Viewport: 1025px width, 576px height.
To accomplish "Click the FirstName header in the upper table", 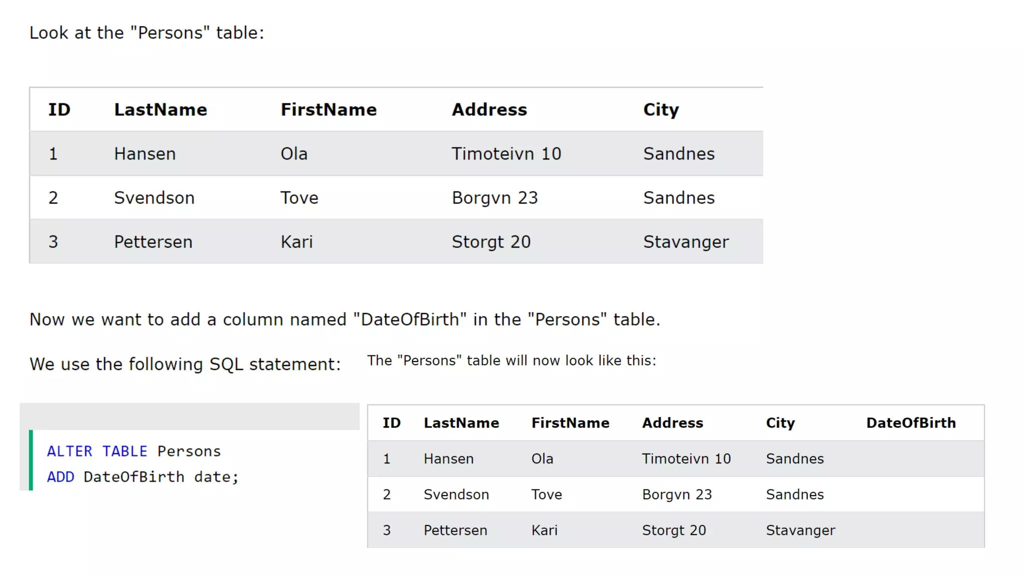I will pyautogui.click(x=328, y=109).
